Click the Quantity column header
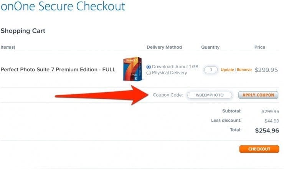Viewport: 284px width, 170px height. click(210, 47)
